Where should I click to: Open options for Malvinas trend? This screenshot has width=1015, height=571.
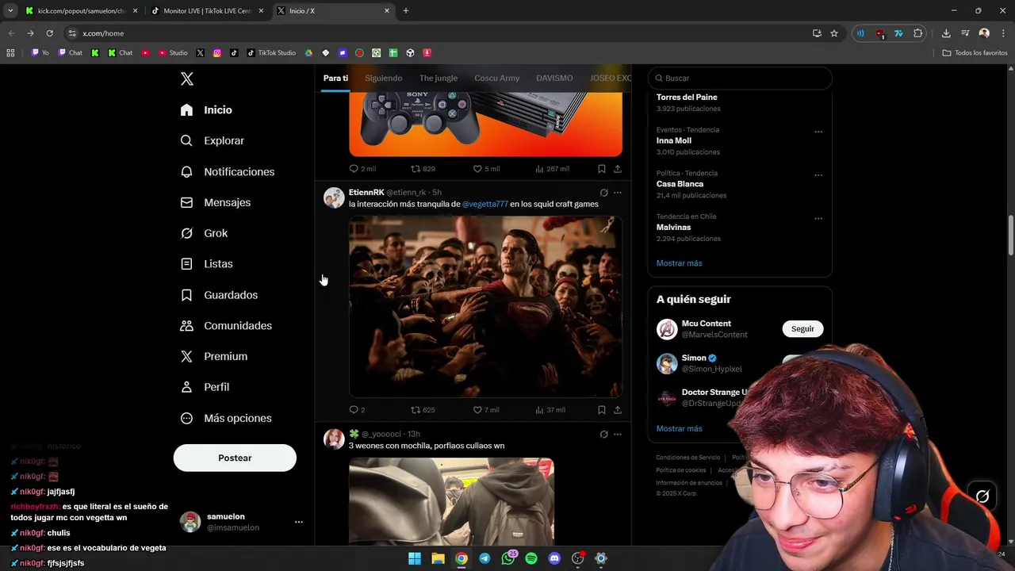[x=818, y=218]
